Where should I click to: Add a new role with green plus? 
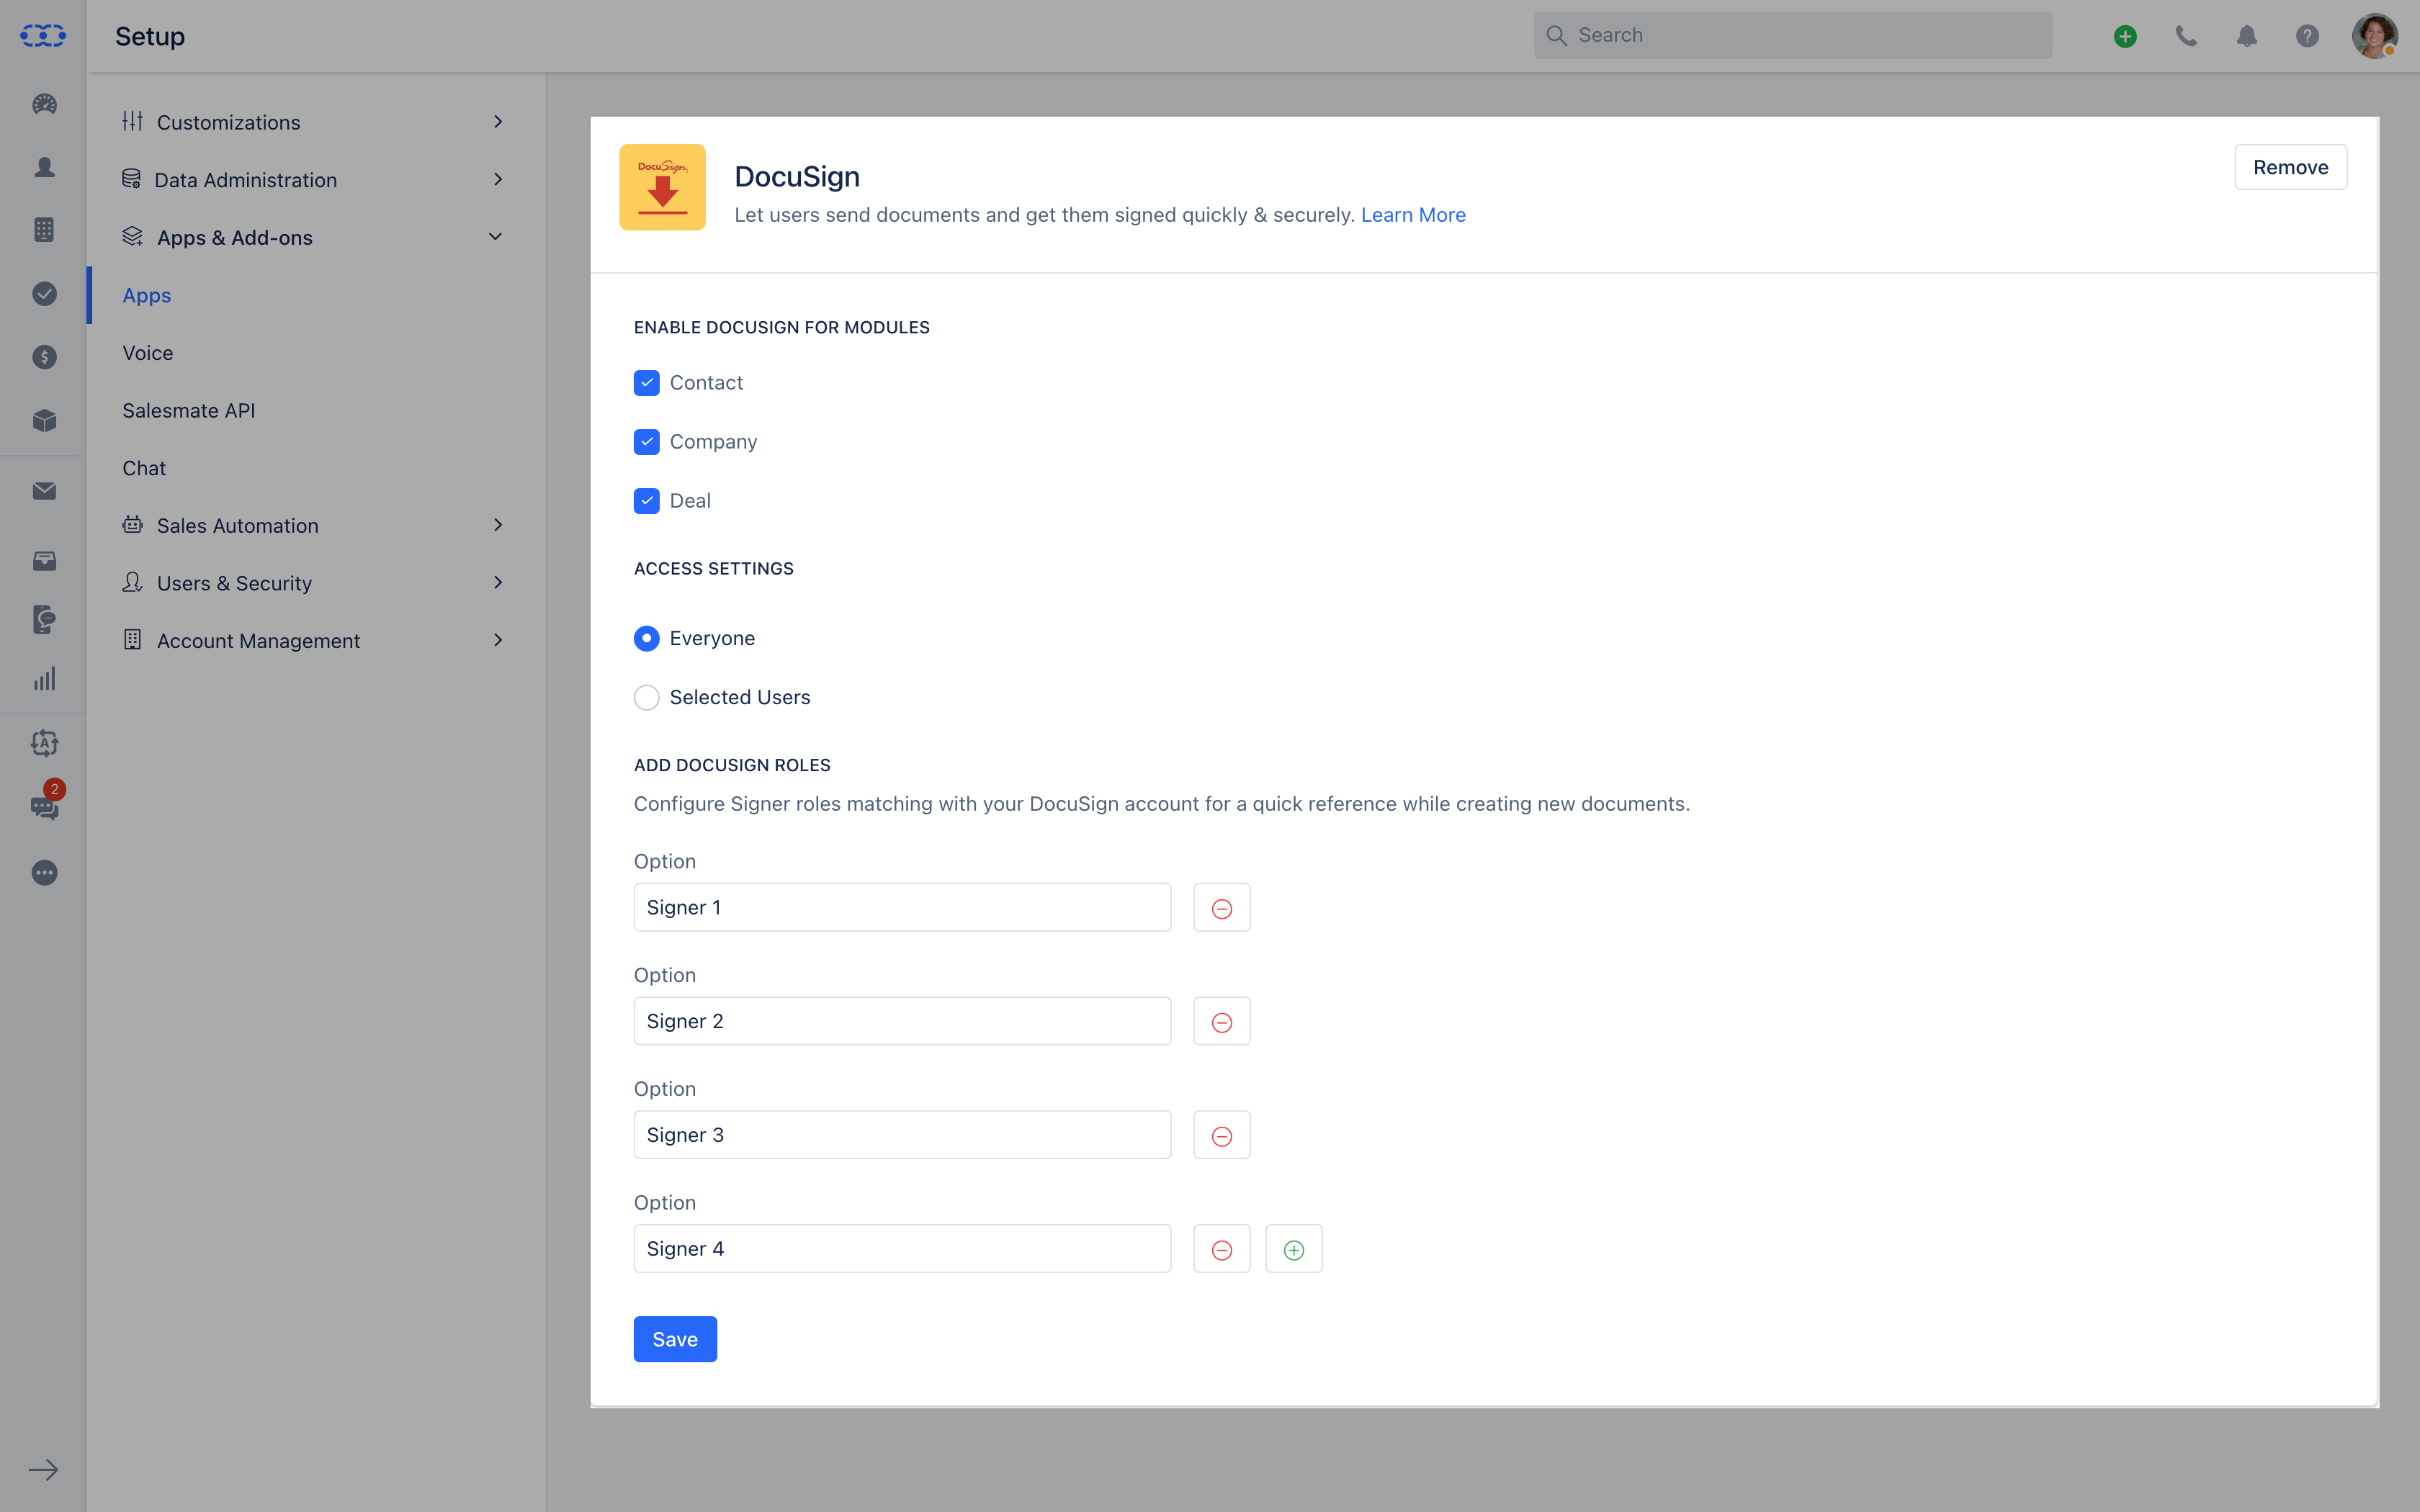[1294, 1250]
